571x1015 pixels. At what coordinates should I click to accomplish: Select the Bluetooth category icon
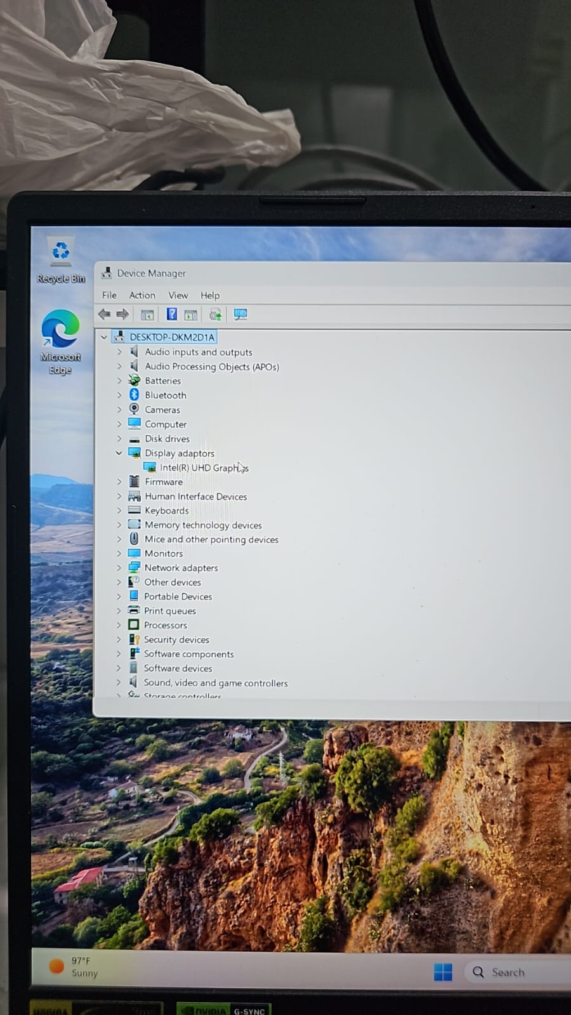click(x=134, y=395)
